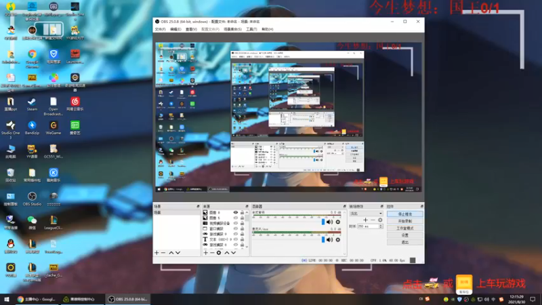This screenshot has width=542, height=305.
Task: Open source properties gear in Sources panel
Action: coord(219,253)
